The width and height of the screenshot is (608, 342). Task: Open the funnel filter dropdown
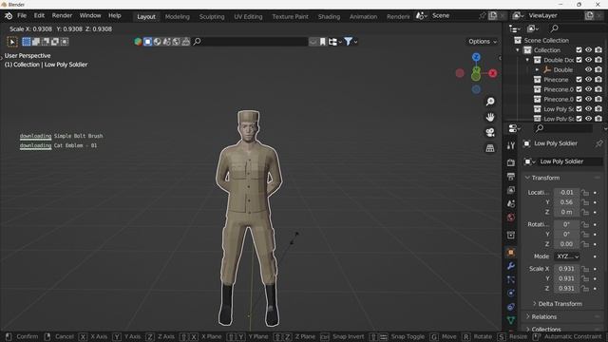pos(351,42)
